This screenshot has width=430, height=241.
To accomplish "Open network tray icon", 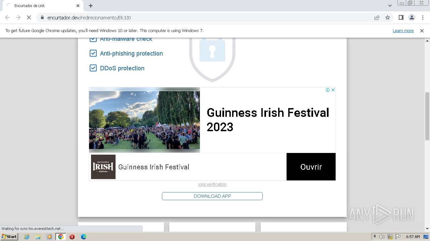I will coord(390,237).
